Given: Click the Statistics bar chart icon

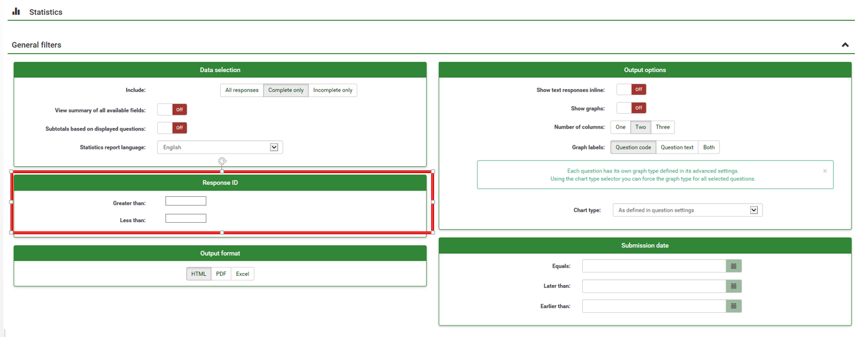Looking at the screenshot, I should (x=16, y=12).
